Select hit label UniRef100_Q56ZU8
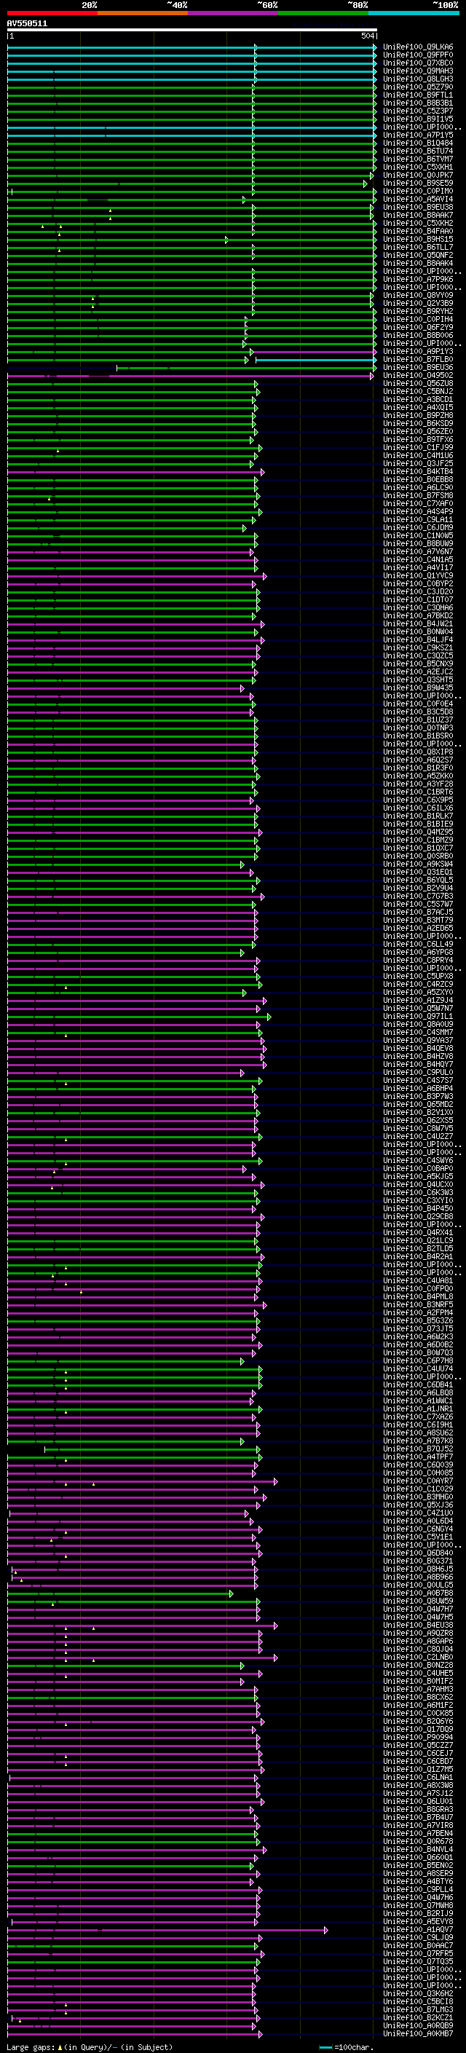Screen dimensions: 466x2053 (418, 383)
